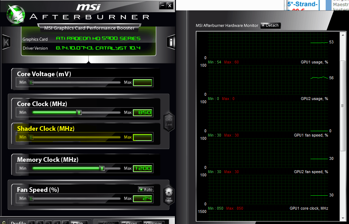Image resolution: width=349 pixels, height=224 pixels.
Task: Detach the hardware monitor window
Action: coord(270,25)
